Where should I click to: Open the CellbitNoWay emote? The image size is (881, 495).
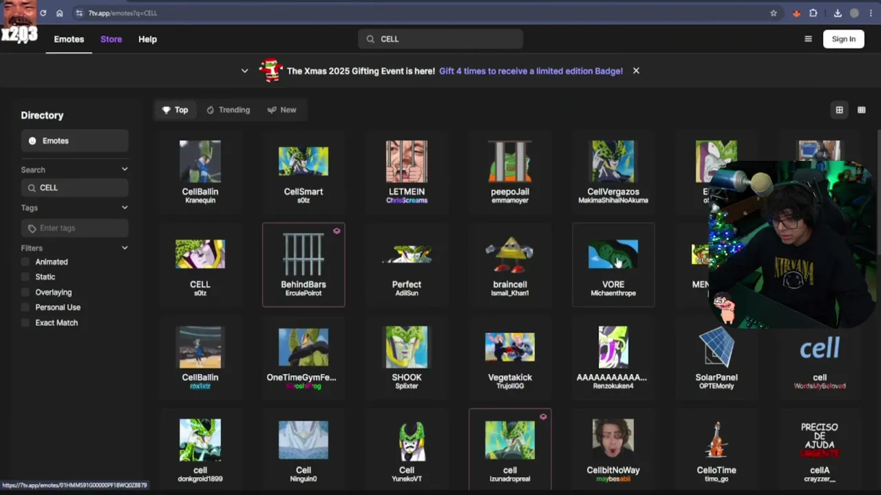click(613, 450)
